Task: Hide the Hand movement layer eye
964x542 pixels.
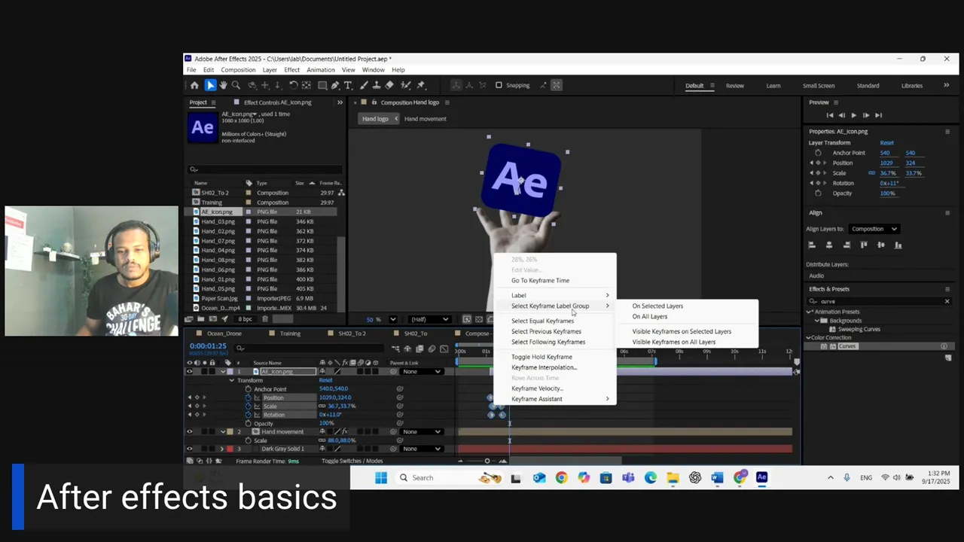Action: 189,432
